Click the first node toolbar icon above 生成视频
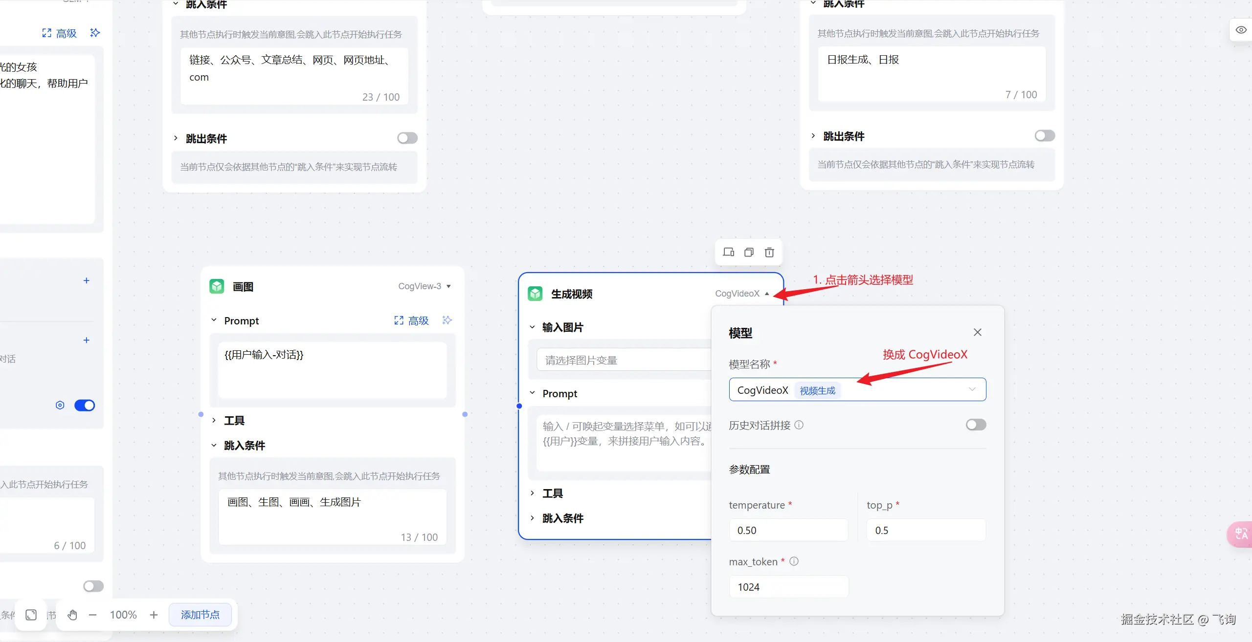 (x=728, y=252)
